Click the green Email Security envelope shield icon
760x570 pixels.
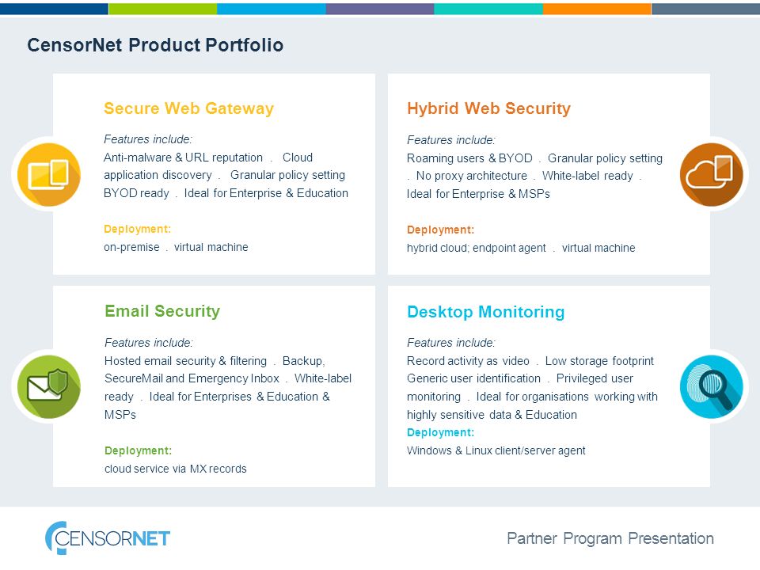click(49, 386)
